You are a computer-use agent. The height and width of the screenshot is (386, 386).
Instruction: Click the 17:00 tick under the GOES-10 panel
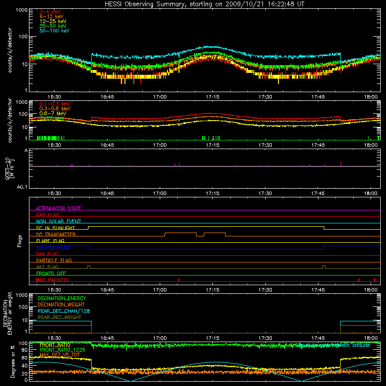(160, 193)
